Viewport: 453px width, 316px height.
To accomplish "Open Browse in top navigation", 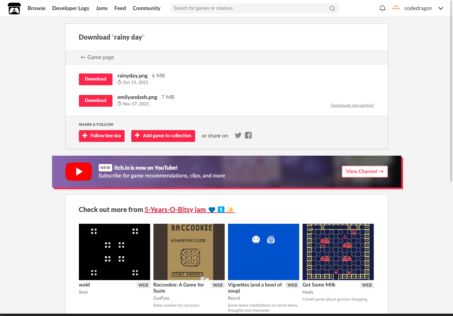I will click(37, 8).
